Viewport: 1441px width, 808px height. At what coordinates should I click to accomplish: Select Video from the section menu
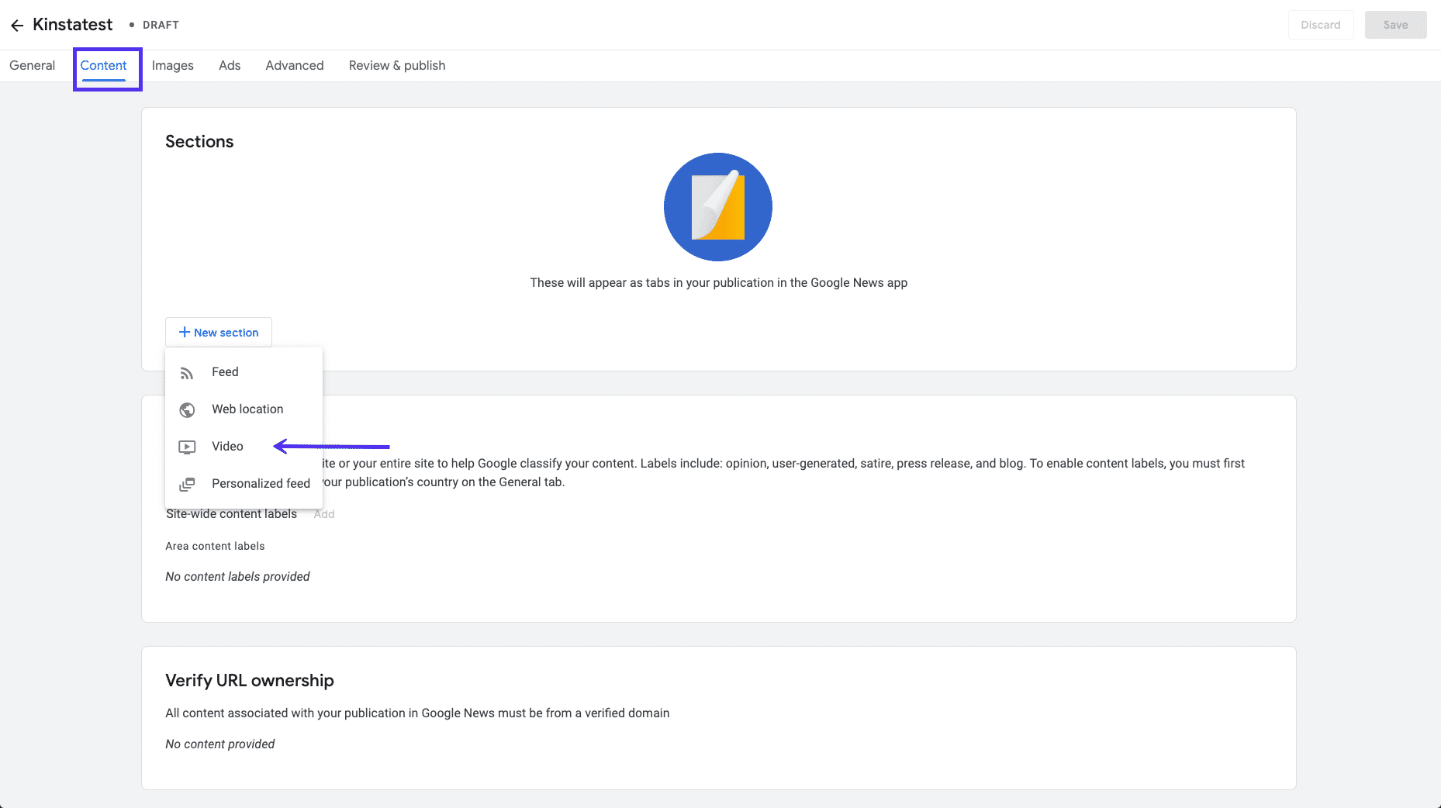click(x=227, y=447)
